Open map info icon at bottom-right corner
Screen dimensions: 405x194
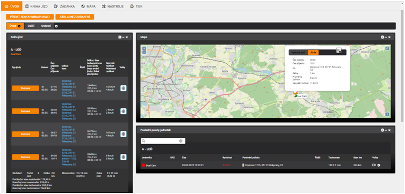(x=387, y=114)
